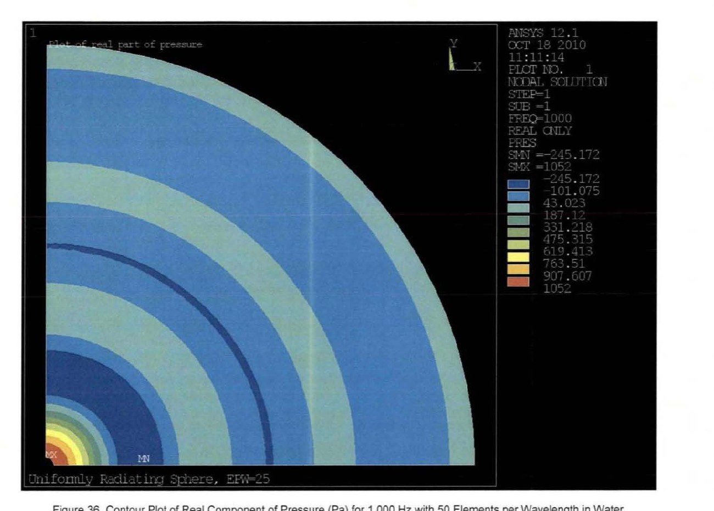The width and height of the screenshot is (714, 511).
Task: Click legend value "331.218"
Action: click(568, 227)
